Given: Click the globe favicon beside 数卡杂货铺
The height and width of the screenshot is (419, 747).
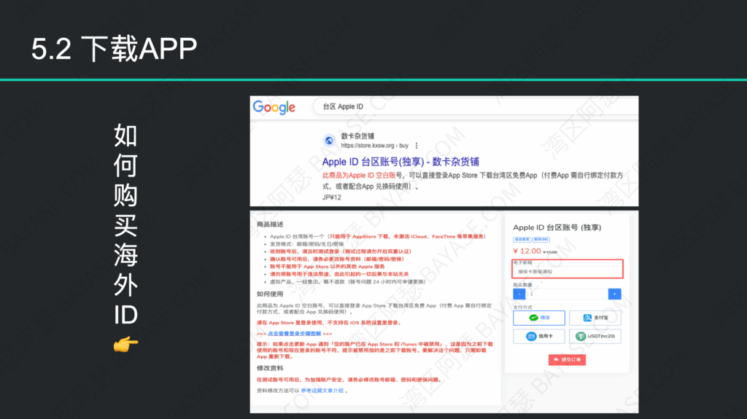Looking at the screenshot, I should tap(329, 141).
